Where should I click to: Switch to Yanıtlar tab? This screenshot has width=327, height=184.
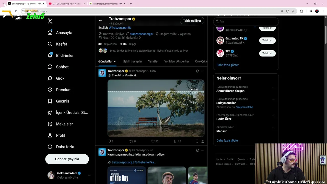153,61
